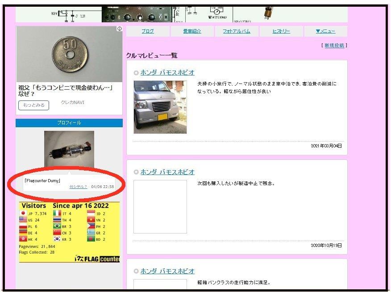
Task: Open the ホンダ バモスホビオ review about 軽箱バンクラス
Action: tap(167, 271)
